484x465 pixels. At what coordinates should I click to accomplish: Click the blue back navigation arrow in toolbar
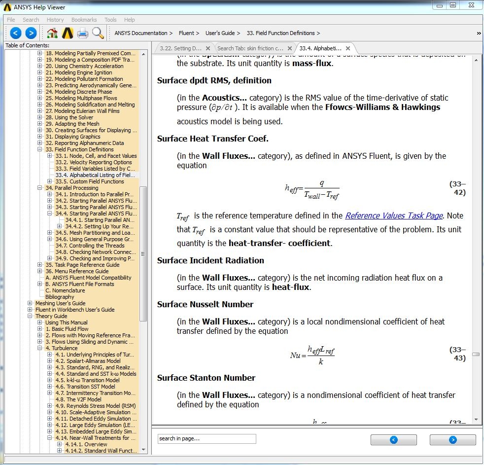pyautogui.click(x=16, y=33)
